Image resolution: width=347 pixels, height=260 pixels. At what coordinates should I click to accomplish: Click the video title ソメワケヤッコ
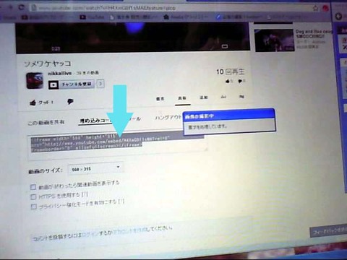click(47, 64)
